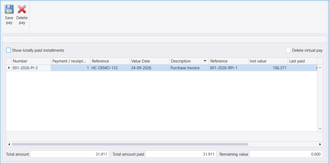Viewport: 329px width, 164px height.
Task: Click the value date cell 24-09-2026
Action: (149, 68)
